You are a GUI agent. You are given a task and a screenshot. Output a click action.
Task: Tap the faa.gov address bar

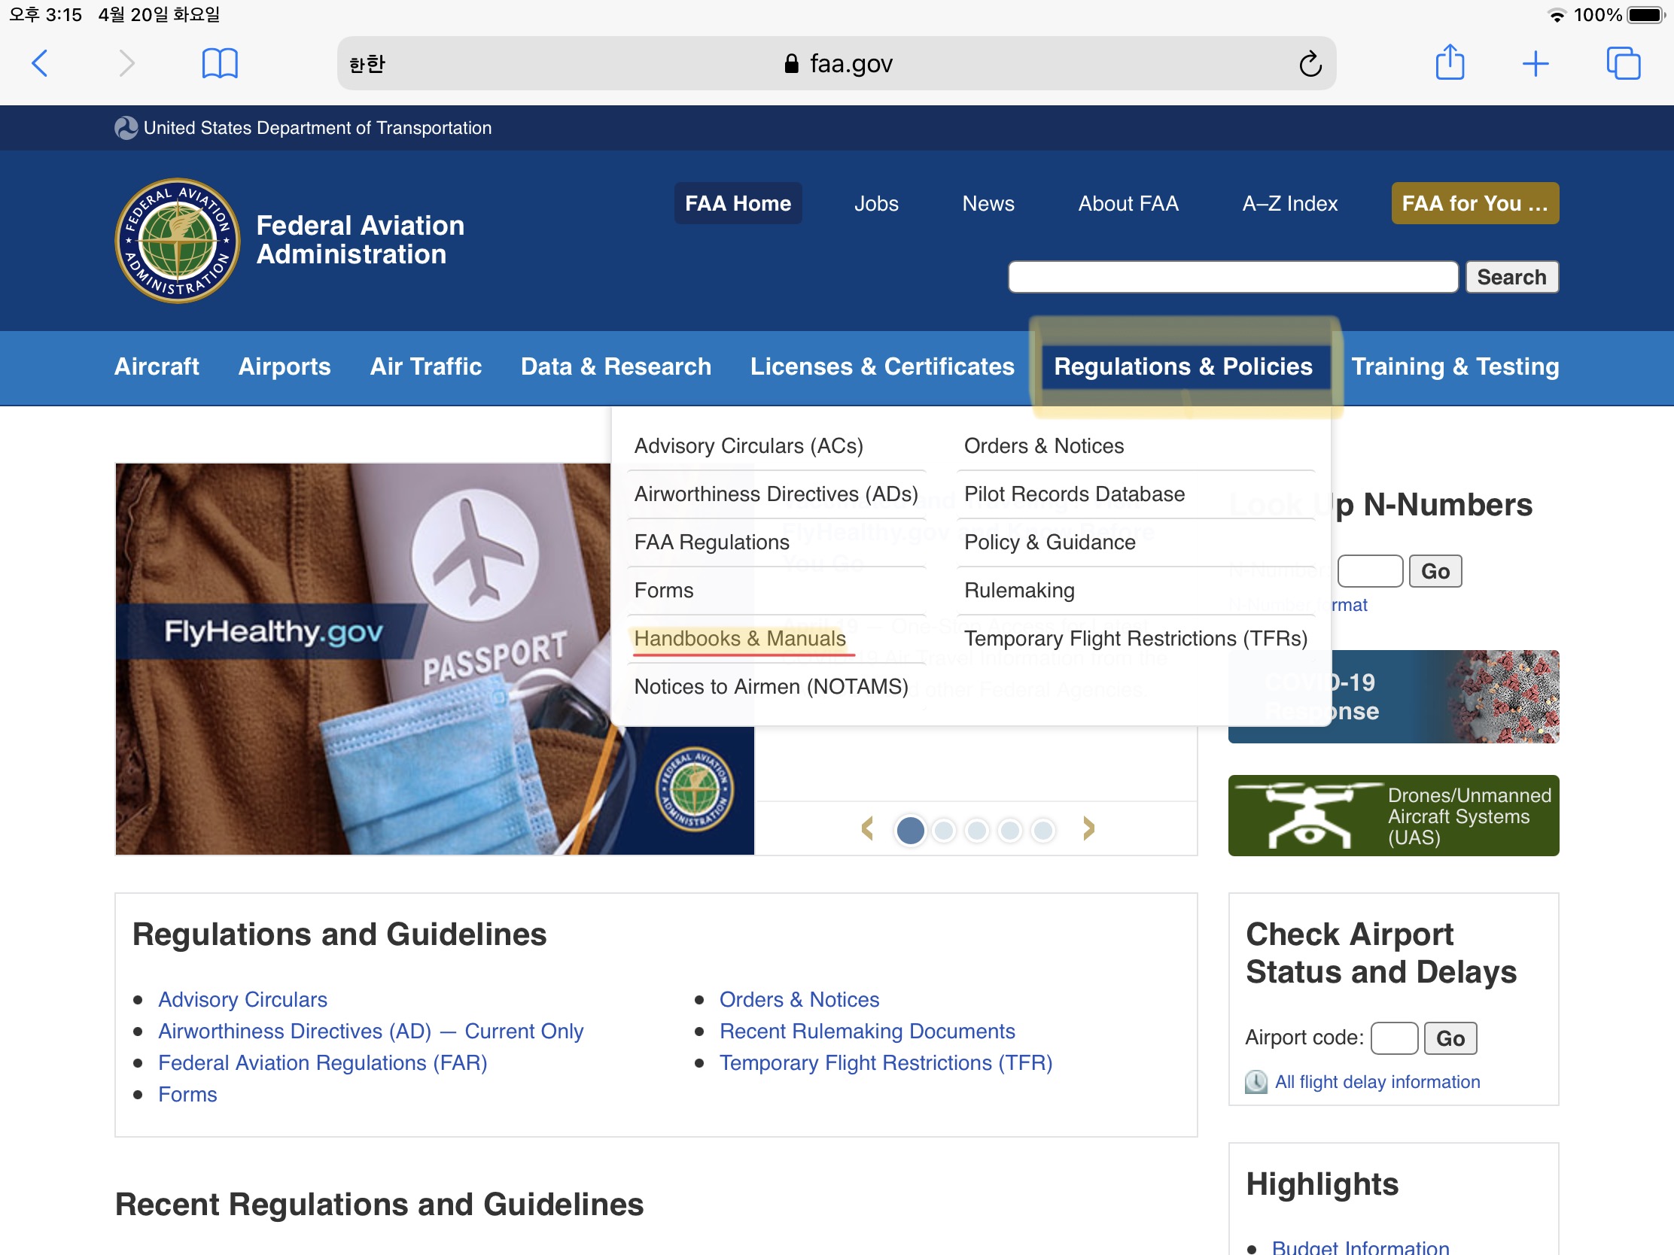tap(837, 63)
